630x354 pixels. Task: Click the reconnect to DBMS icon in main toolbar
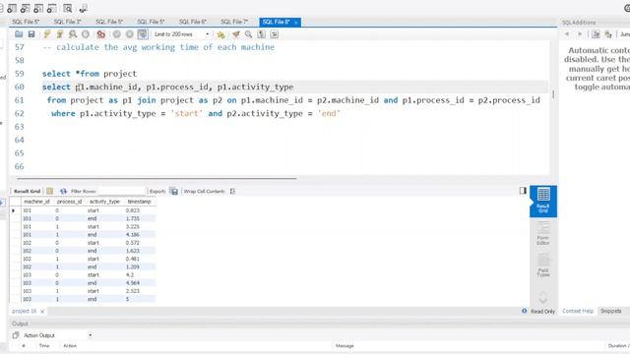[x=83, y=8]
